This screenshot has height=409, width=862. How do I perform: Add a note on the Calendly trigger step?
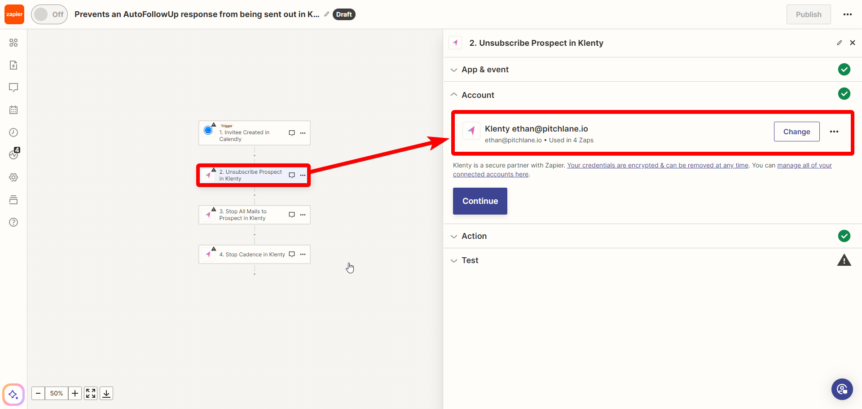coord(292,133)
